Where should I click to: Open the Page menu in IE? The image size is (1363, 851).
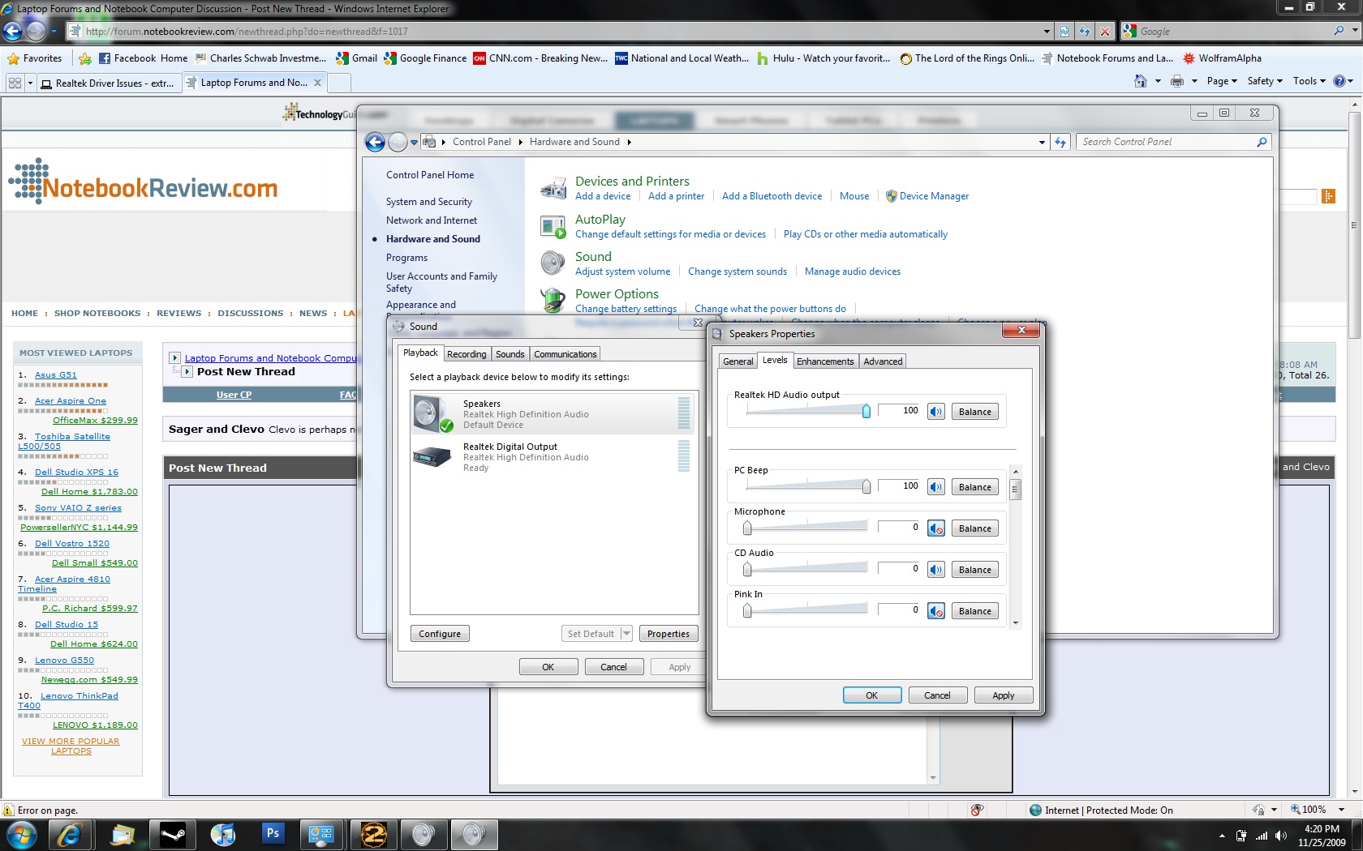point(1222,81)
